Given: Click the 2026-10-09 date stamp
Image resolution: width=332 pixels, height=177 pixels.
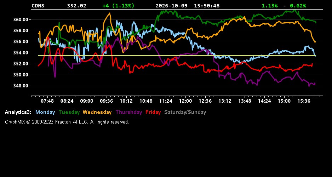Looking at the screenshot, I should click(x=172, y=6).
